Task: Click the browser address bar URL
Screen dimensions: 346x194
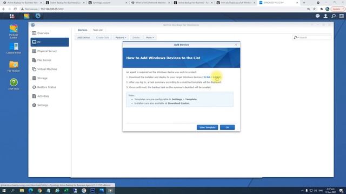Action: point(52,9)
